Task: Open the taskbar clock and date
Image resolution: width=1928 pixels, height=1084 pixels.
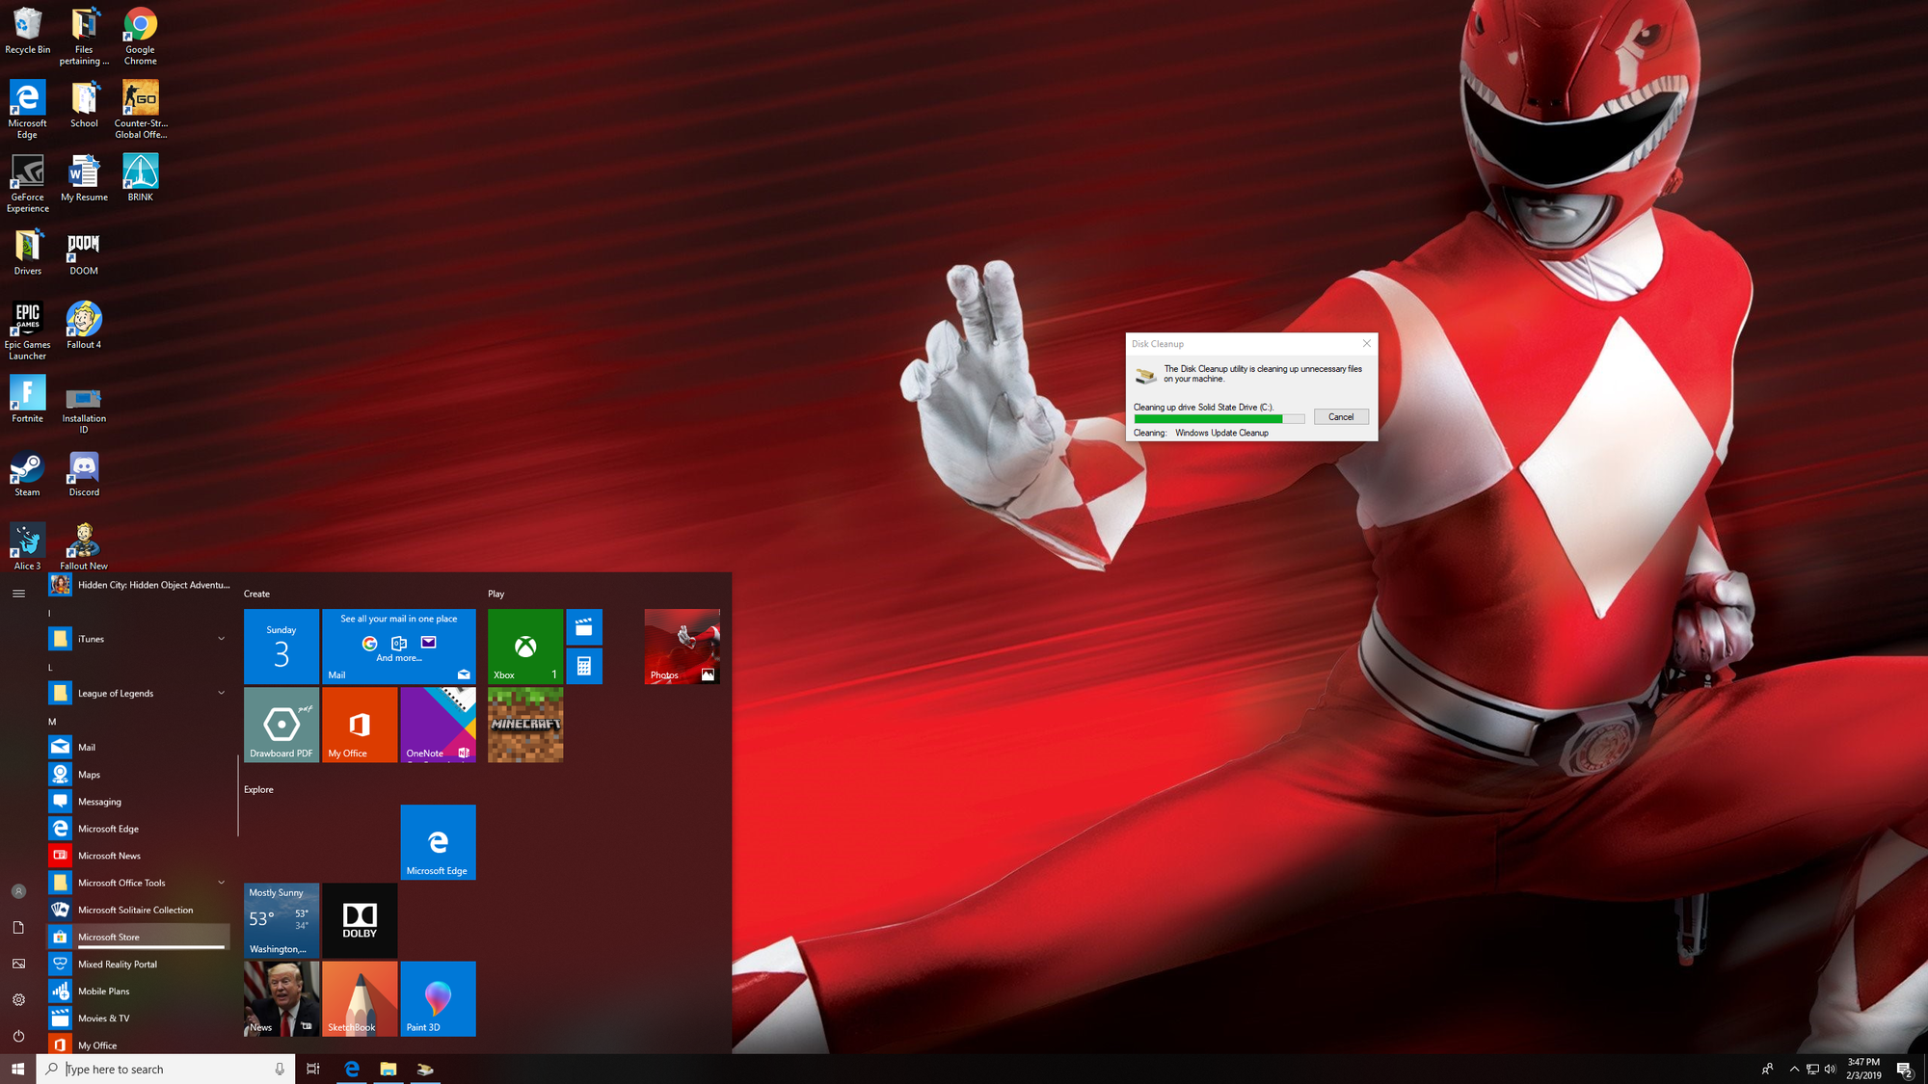Action: tap(1863, 1069)
